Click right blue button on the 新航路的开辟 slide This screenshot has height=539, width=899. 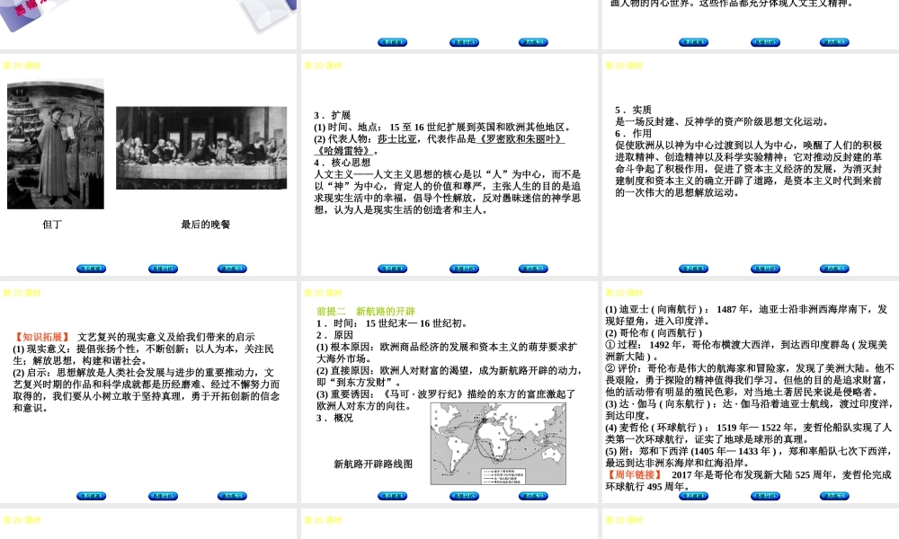click(533, 496)
